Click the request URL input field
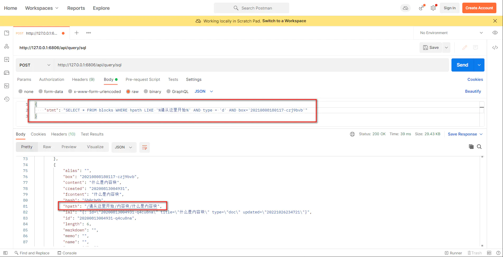Image resolution: width=503 pixels, height=257 pixels. click(x=251, y=65)
